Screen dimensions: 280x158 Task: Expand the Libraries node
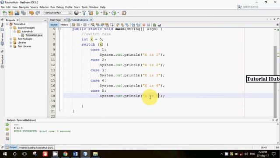[11, 43]
